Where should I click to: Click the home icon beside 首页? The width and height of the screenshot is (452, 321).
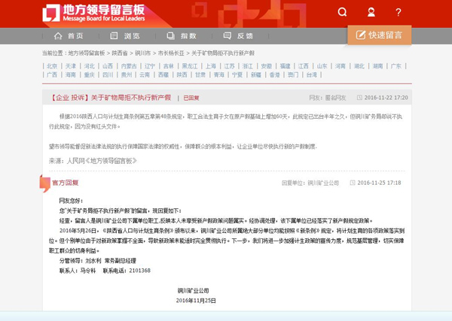(58, 36)
